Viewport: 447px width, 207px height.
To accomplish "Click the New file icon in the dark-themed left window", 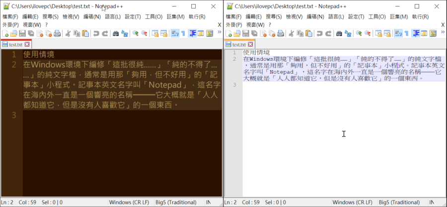I will pyautogui.click(x=5, y=34).
